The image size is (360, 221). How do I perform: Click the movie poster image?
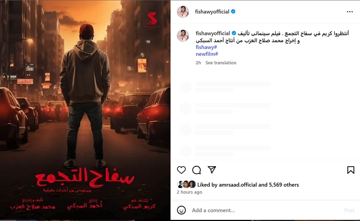85,110
